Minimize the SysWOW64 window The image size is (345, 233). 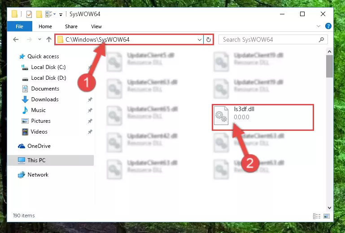[282, 14]
